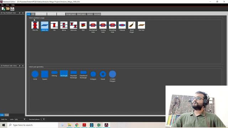Switch to the Start tab
The height and width of the screenshot is (128, 228).
28,14
